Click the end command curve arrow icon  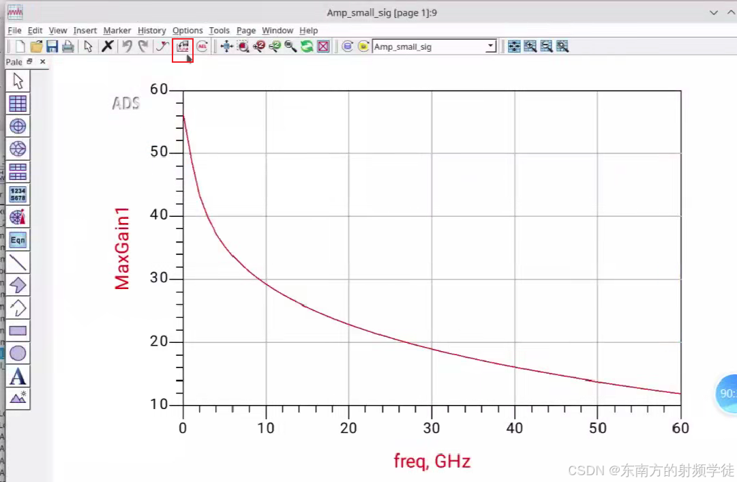(x=163, y=46)
